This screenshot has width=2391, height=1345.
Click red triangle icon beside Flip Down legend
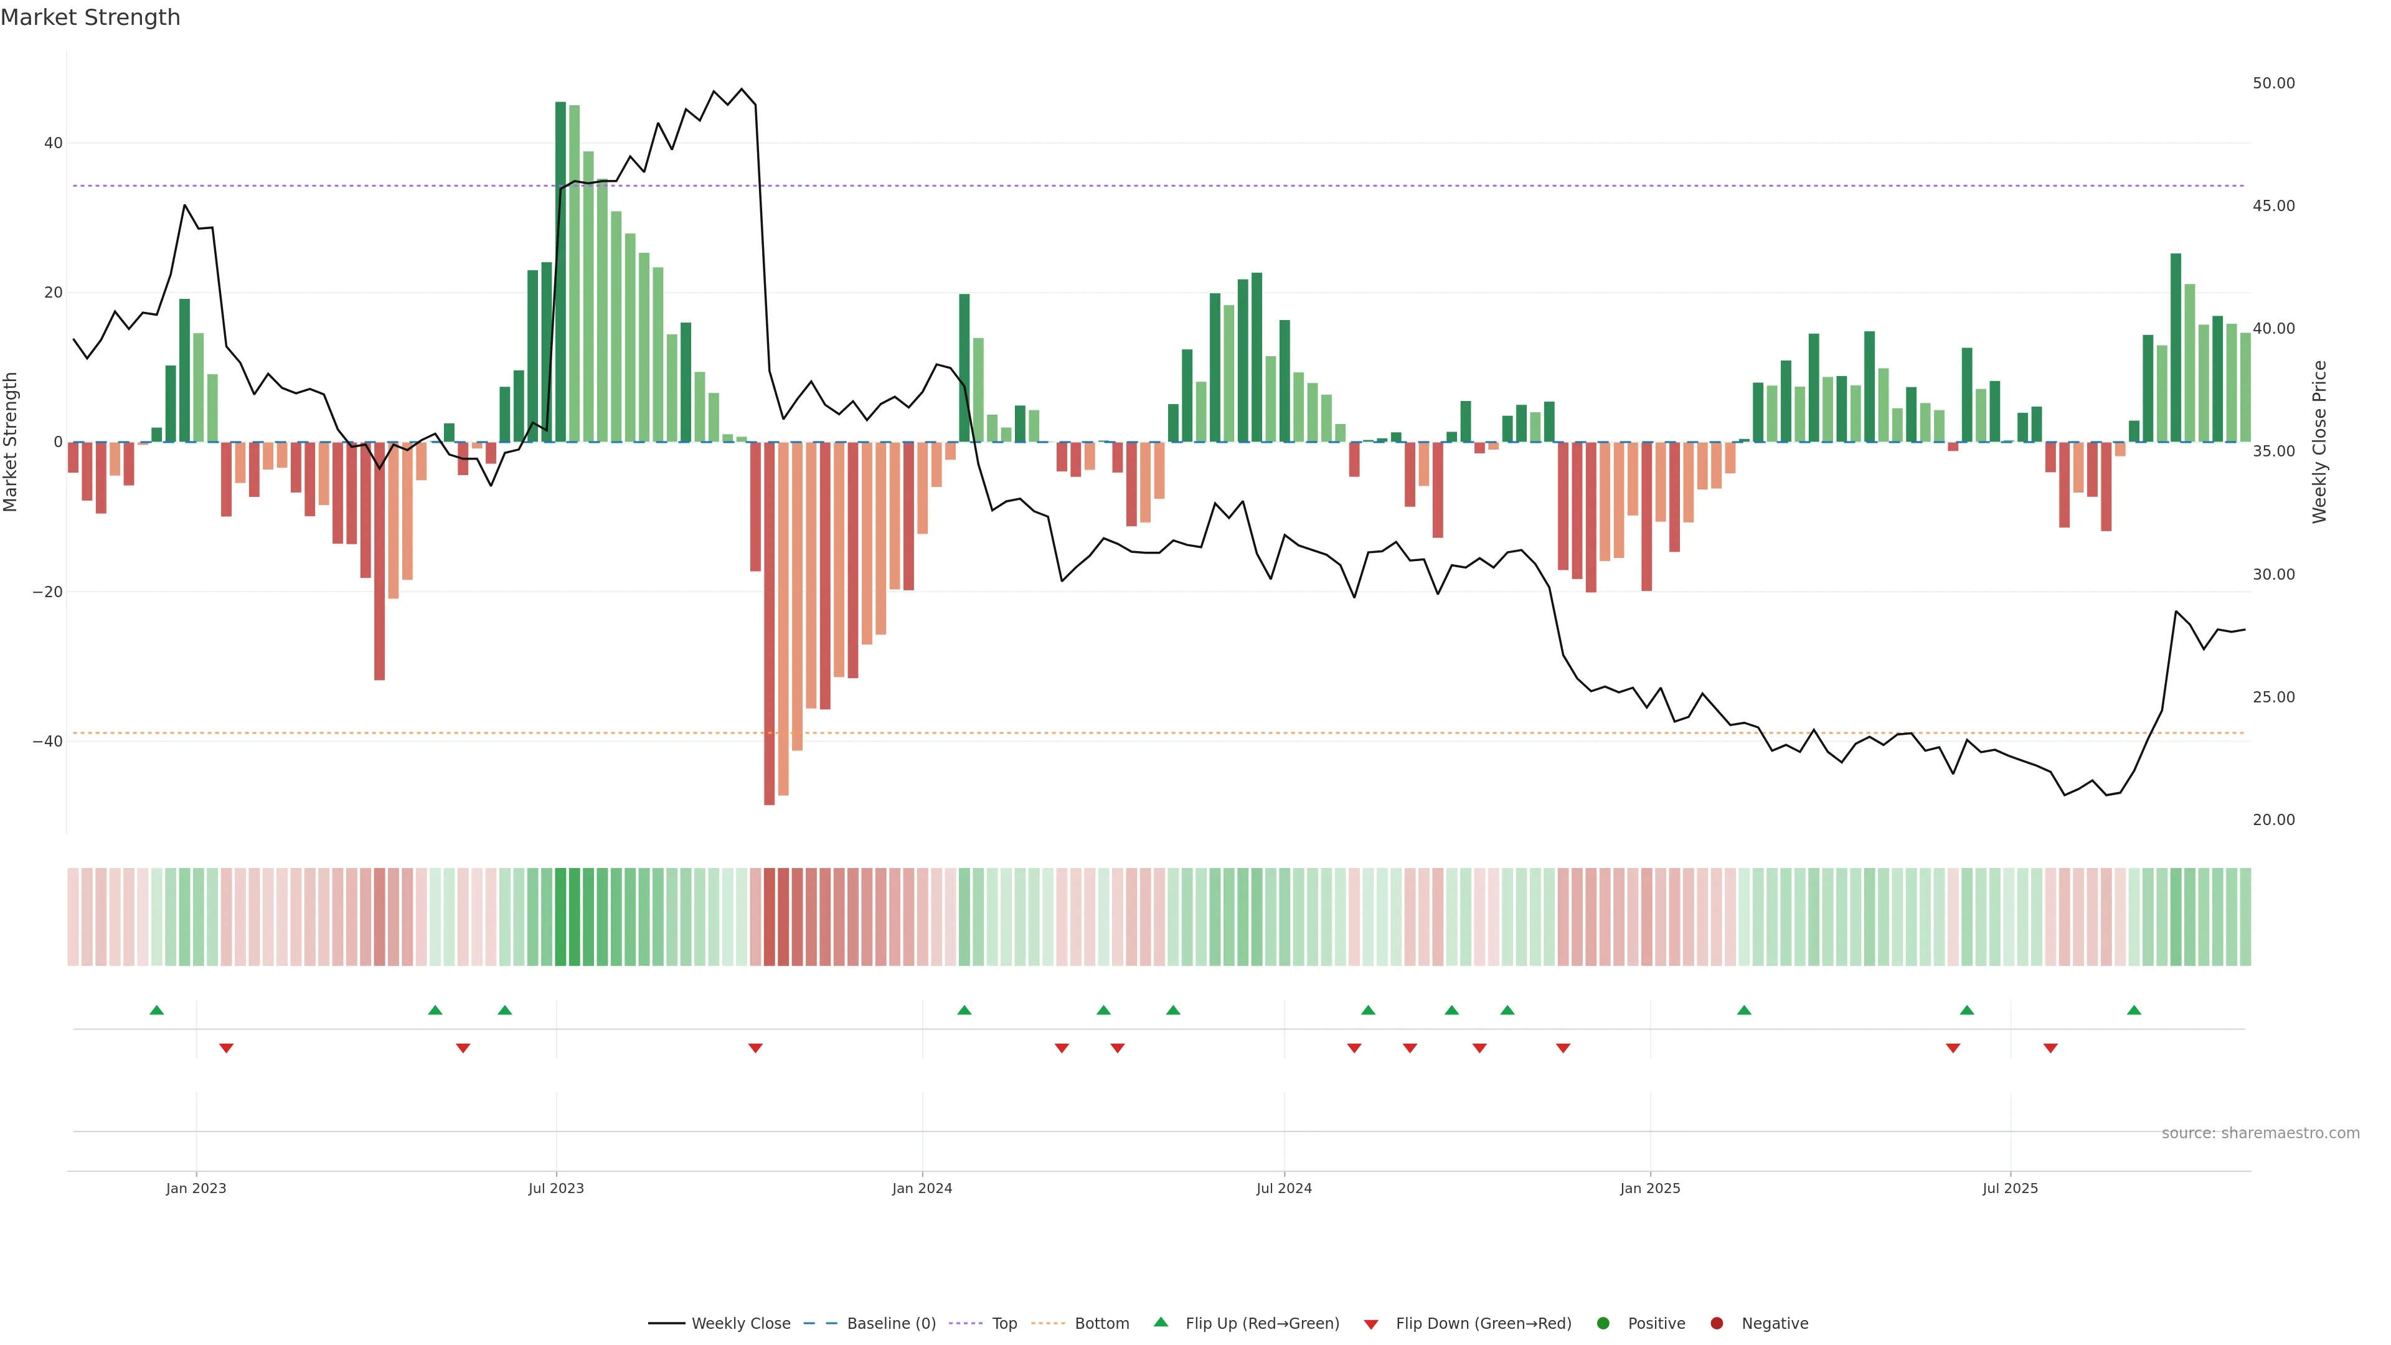pyautogui.click(x=1371, y=1324)
